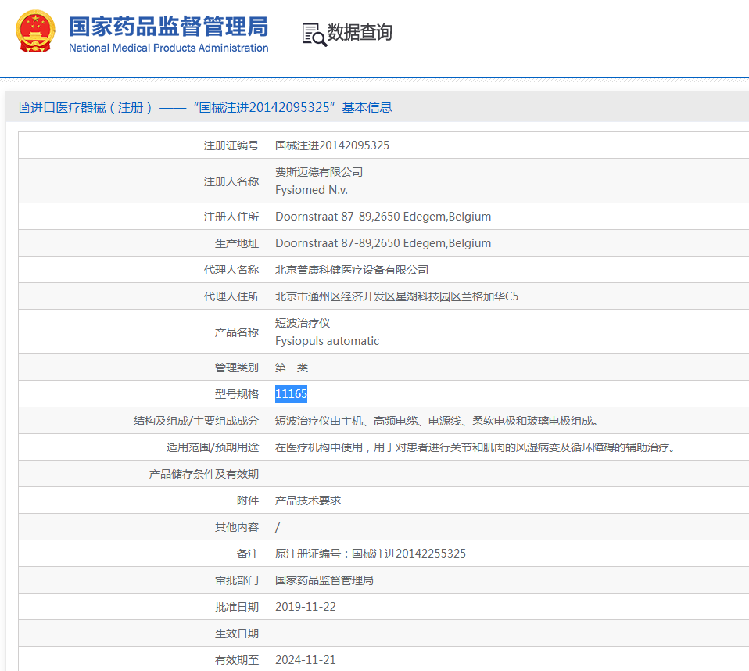Screen dimensions: 749x671
Task: Click the 代理人住所 label
Action: (x=231, y=297)
